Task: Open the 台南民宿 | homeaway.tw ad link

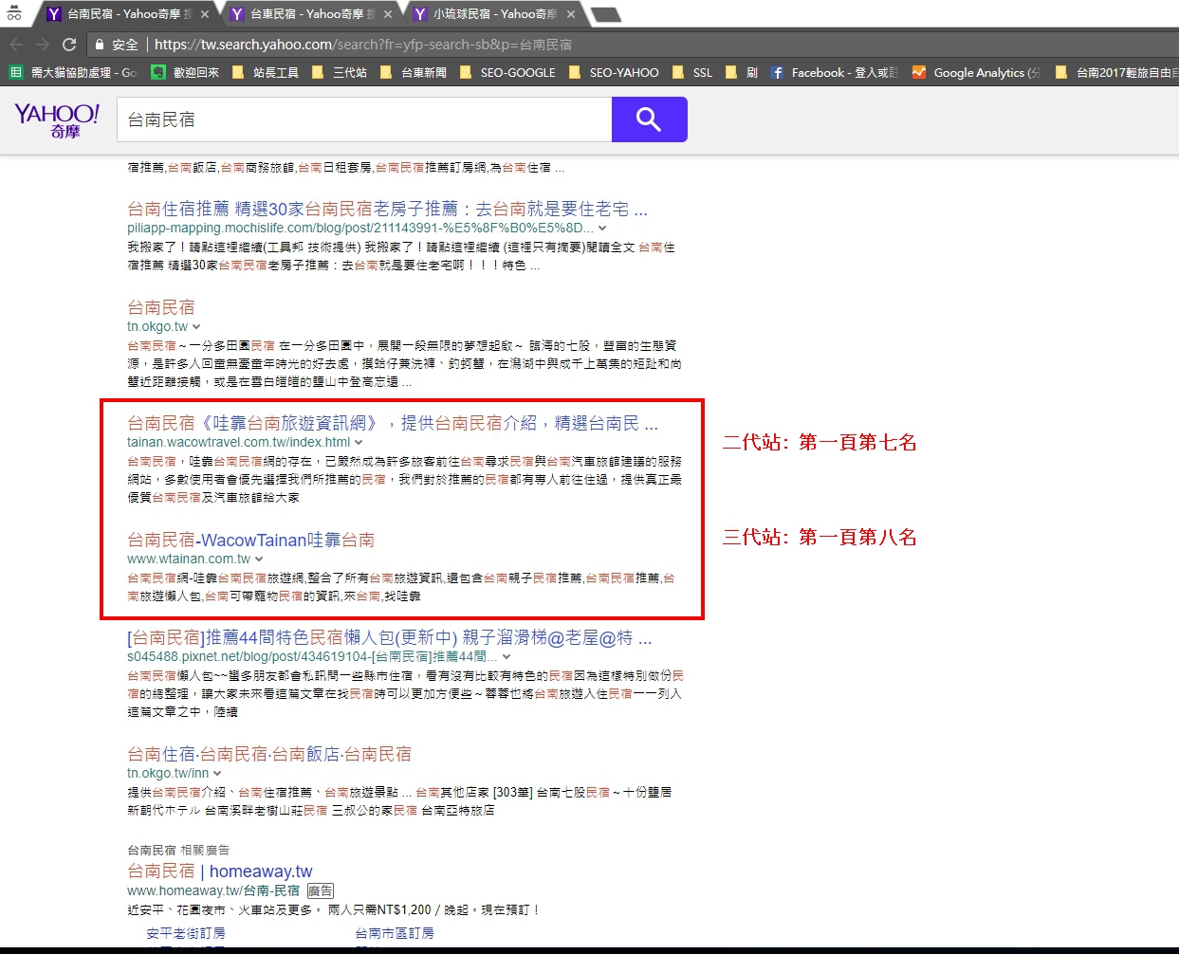Action: tap(220, 871)
